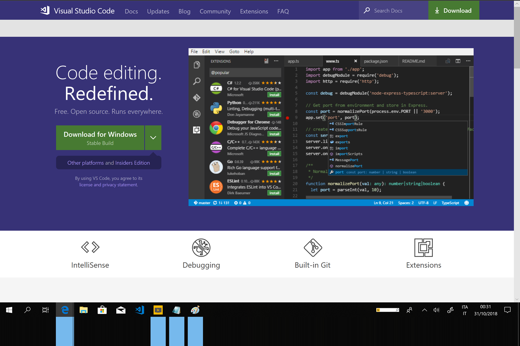Install the Python extension

click(x=274, y=115)
